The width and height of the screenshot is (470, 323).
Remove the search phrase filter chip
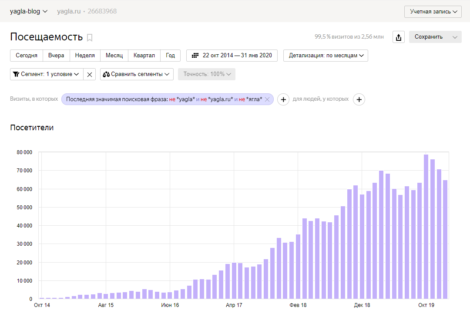pos(267,99)
